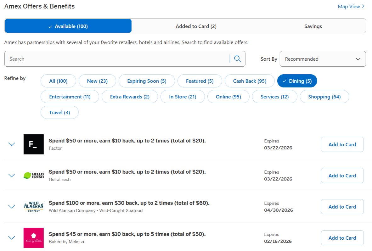Click inside the Search offers field
Screen dimensions: 372x251
click(94, 59)
